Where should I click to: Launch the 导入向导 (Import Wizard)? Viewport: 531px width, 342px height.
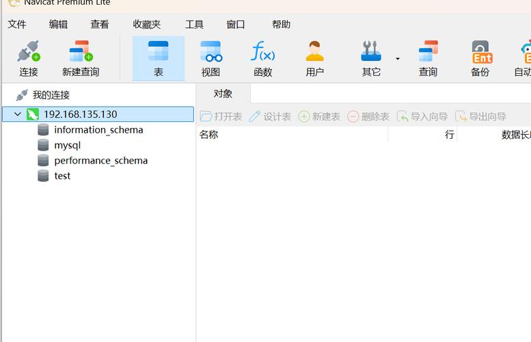[422, 116]
